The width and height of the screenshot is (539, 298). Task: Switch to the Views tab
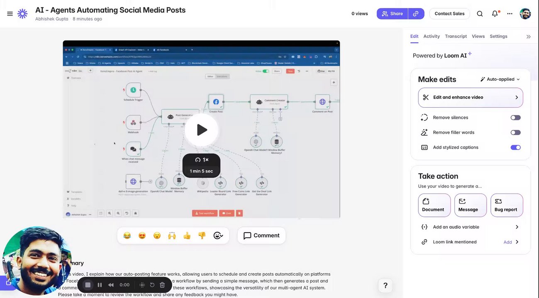[x=478, y=36]
